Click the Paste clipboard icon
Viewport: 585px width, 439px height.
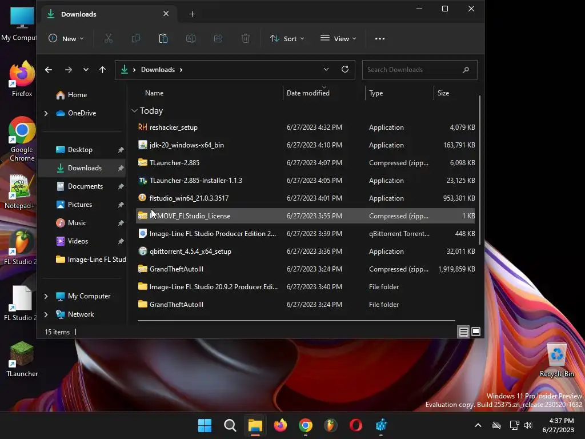163,38
